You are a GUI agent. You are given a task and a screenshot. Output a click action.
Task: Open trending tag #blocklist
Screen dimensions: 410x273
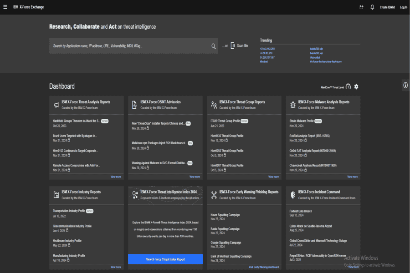click(315, 57)
